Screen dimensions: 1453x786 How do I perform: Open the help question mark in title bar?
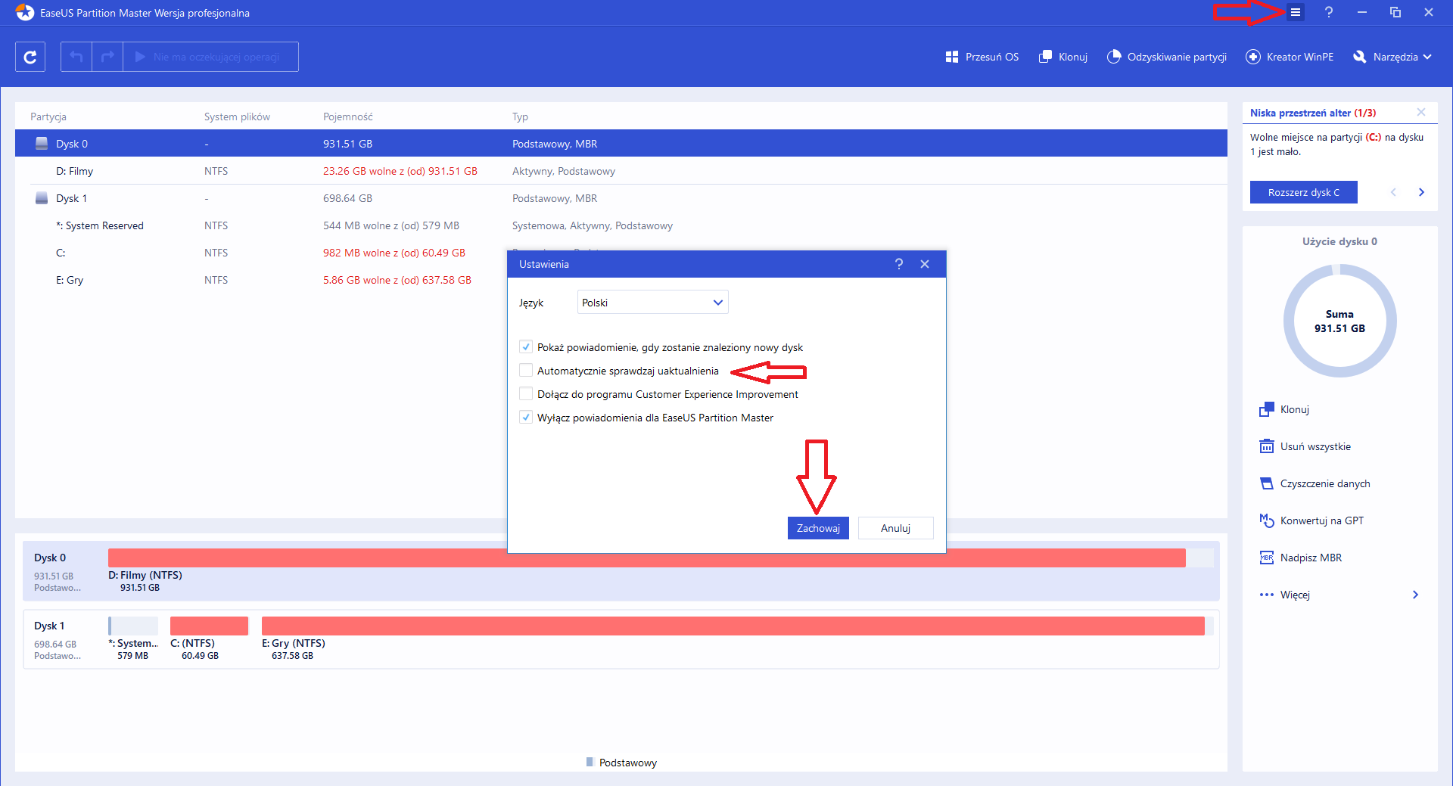[x=1329, y=12]
